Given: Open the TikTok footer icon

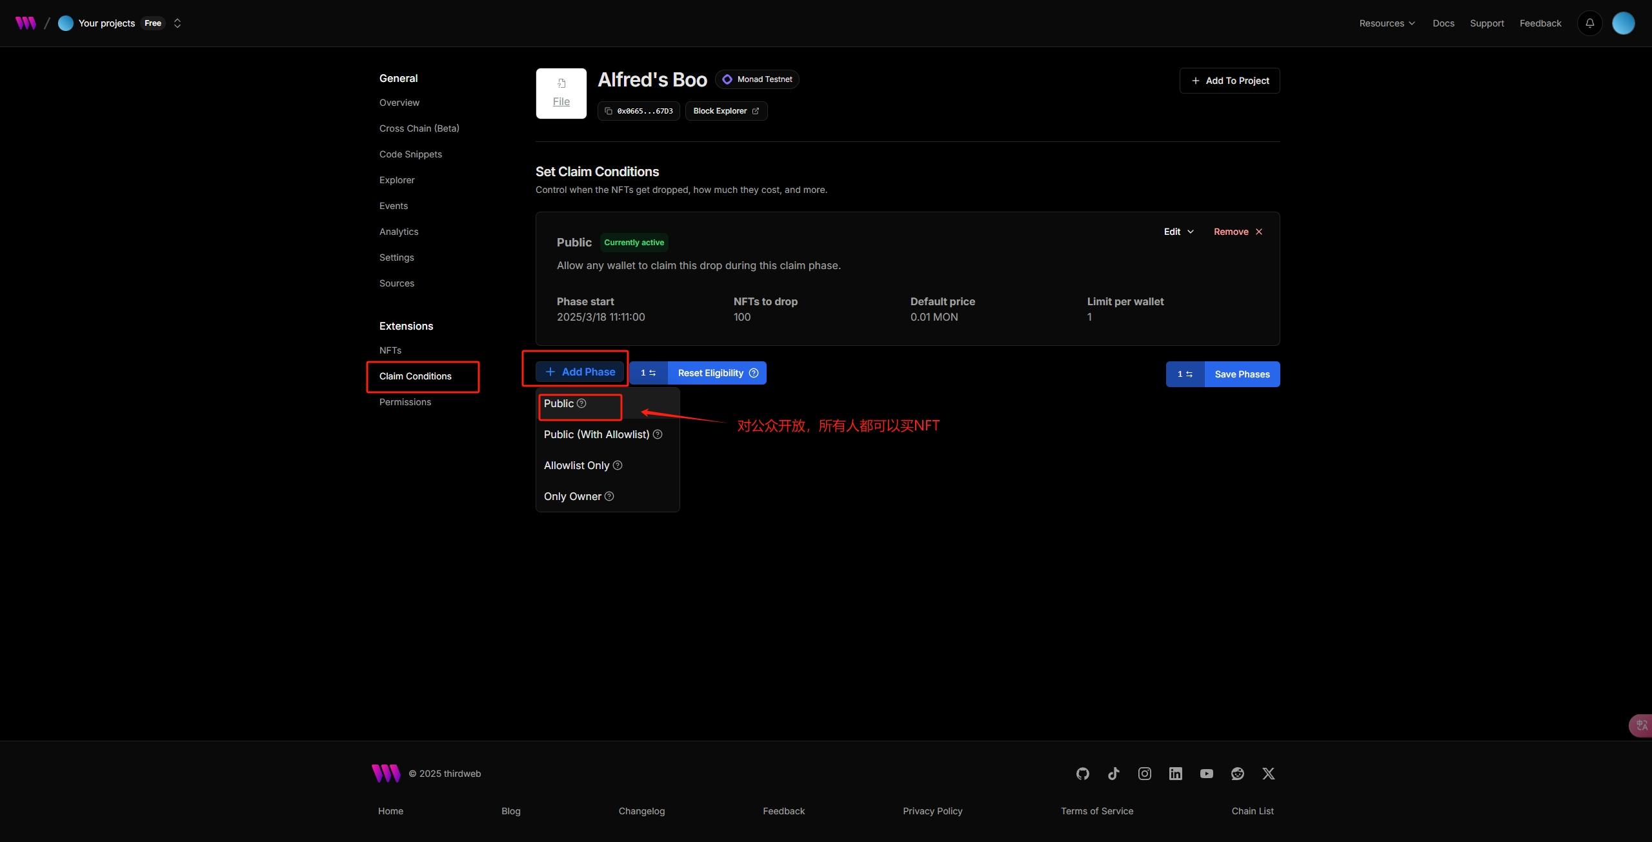Looking at the screenshot, I should click(1113, 774).
